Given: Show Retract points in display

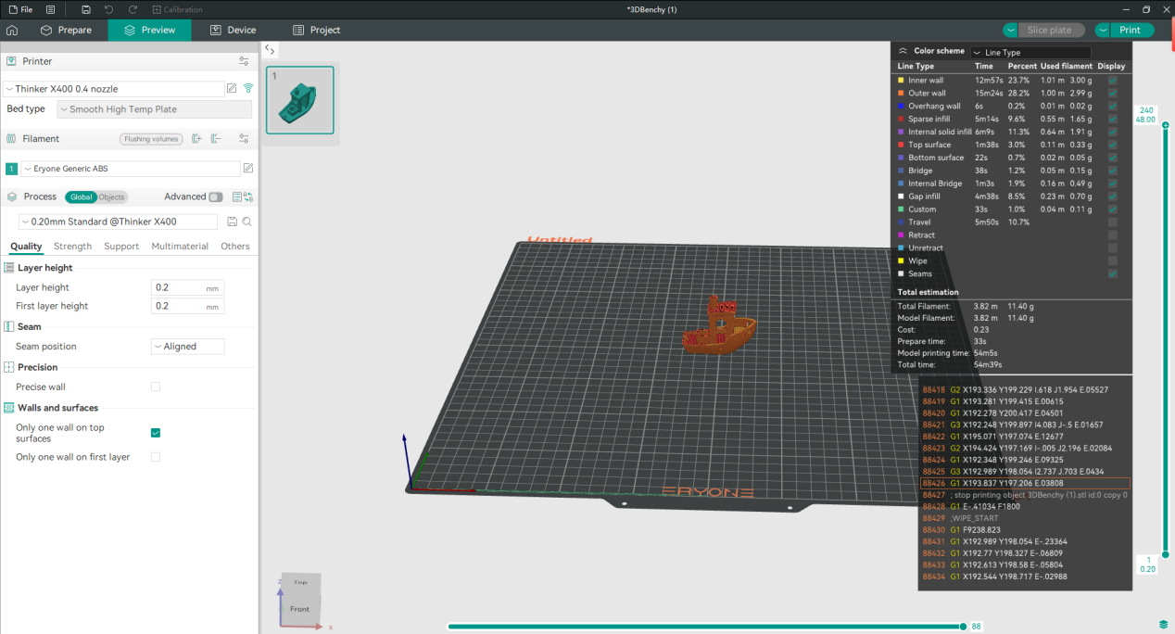Looking at the screenshot, I should pyautogui.click(x=1113, y=235).
